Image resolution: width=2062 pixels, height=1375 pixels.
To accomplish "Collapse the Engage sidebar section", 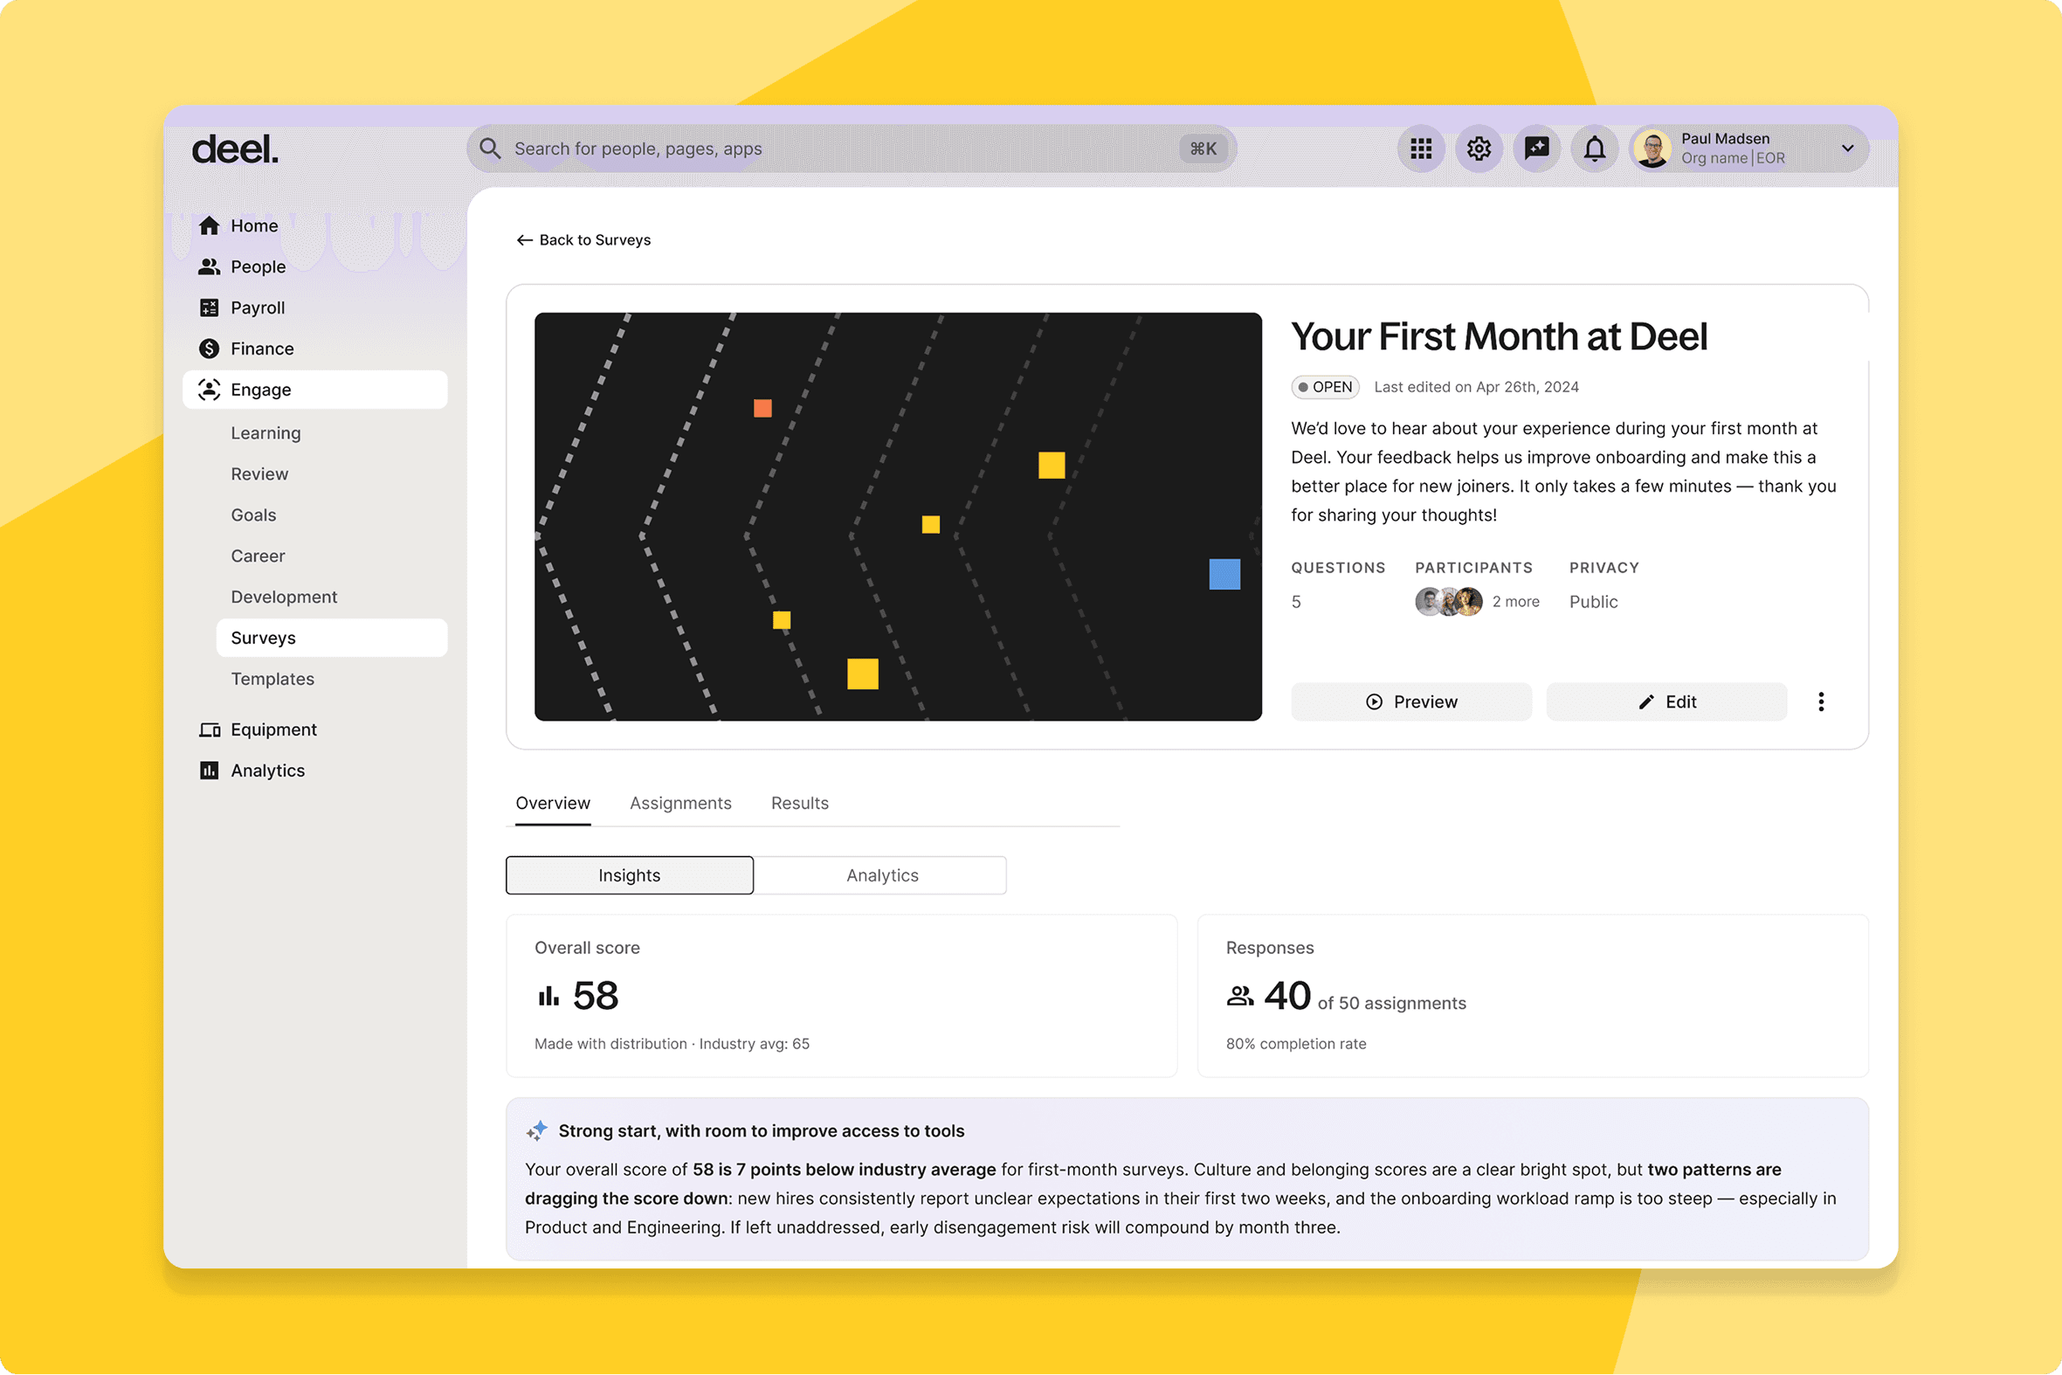I will click(314, 390).
